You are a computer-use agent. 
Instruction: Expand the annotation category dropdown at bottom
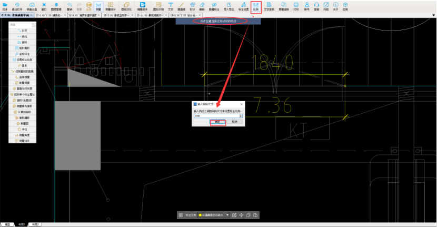[227, 215]
